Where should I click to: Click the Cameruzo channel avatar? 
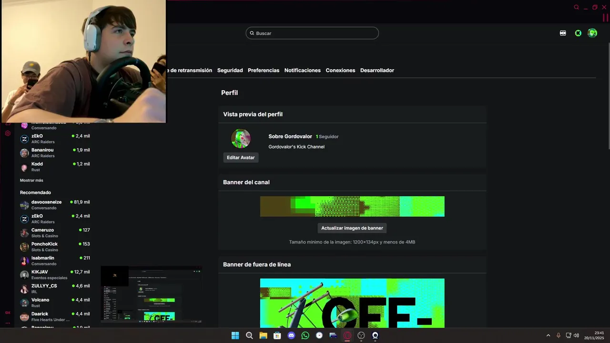24,232
